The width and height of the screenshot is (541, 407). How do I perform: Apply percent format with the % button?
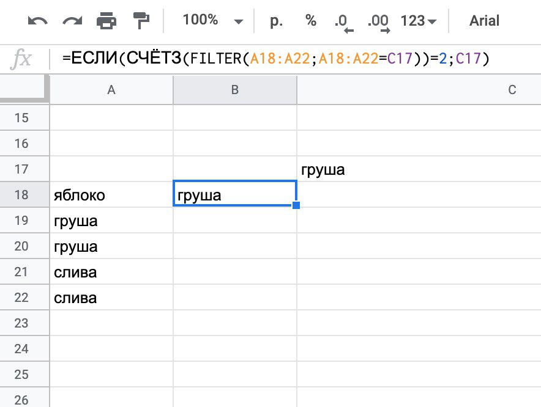tap(311, 21)
